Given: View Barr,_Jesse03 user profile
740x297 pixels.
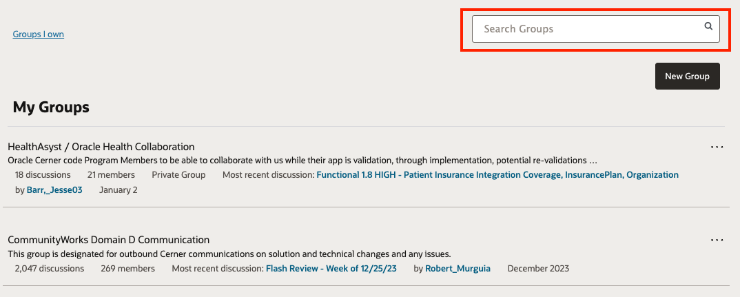Looking at the screenshot, I should pos(54,190).
